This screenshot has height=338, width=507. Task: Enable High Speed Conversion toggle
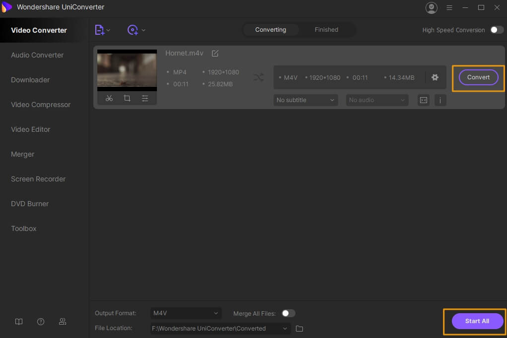[497, 30]
